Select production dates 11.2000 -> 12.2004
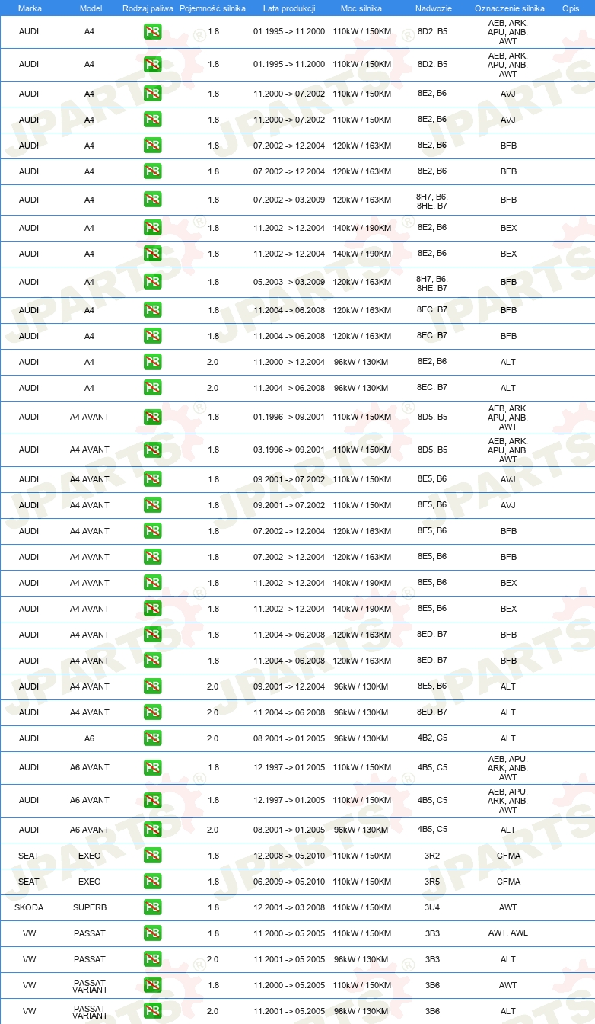The height and width of the screenshot is (1024, 595). tap(289, 362)
